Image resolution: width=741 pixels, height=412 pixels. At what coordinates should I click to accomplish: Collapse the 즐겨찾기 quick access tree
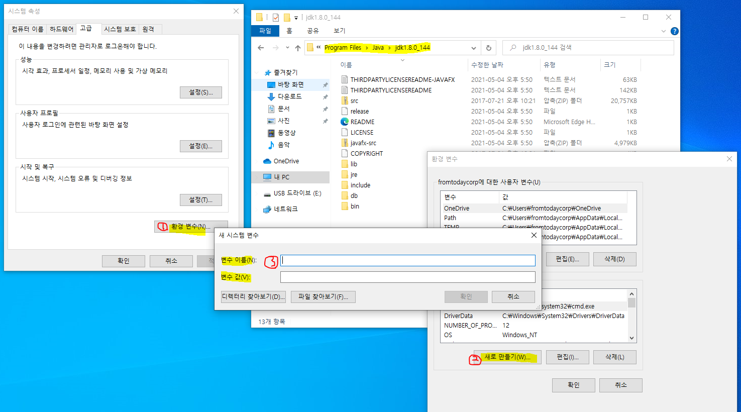258,73
